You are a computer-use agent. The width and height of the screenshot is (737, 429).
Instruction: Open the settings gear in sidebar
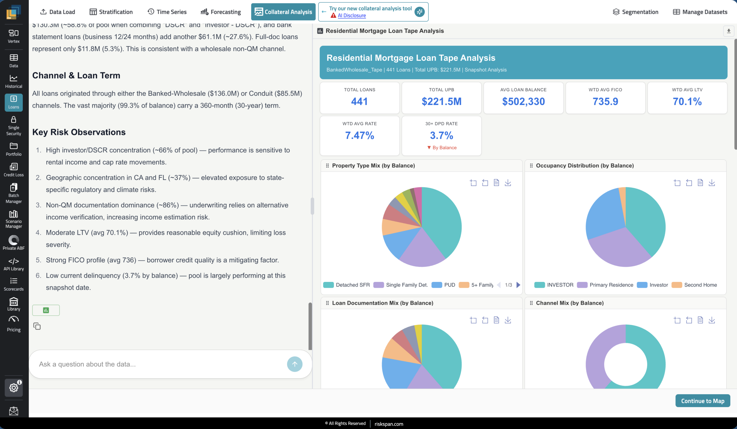pyautogui.click(x=14, y=388)
